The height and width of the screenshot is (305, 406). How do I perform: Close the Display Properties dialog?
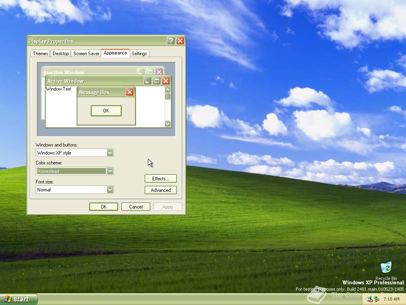click(x=180, y=41)
